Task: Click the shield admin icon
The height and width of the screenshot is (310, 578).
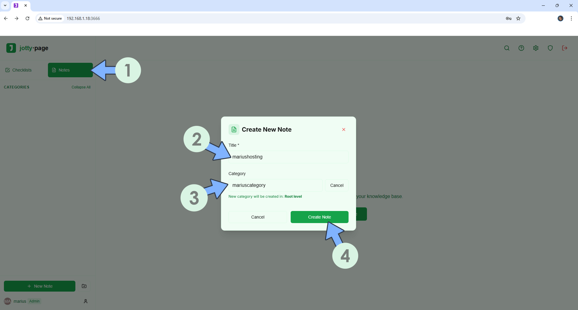Action: click(550, 48)
